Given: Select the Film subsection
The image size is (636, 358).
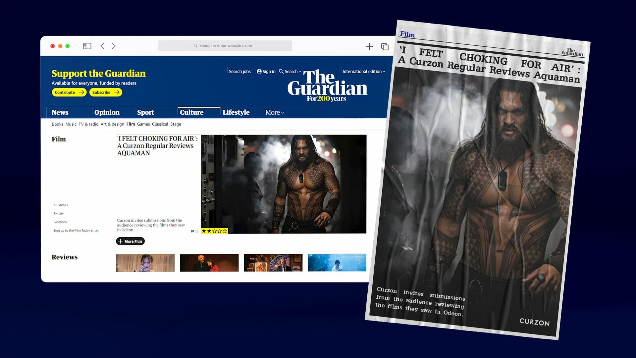Looking at the screenshot, I should pos(131,124).
